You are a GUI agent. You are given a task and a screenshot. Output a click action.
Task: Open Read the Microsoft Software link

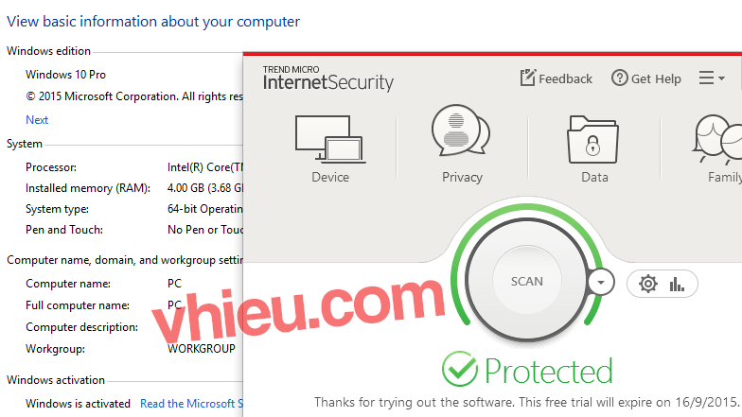click(191, 403)
